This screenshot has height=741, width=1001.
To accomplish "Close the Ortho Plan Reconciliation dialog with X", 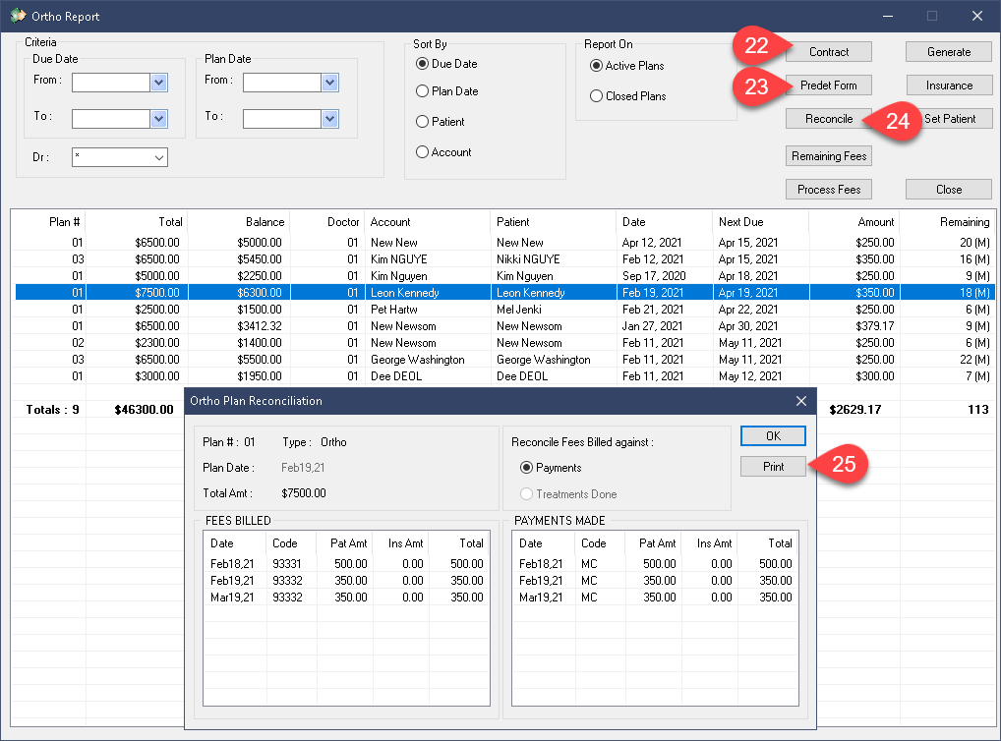I will pos(801,401).
